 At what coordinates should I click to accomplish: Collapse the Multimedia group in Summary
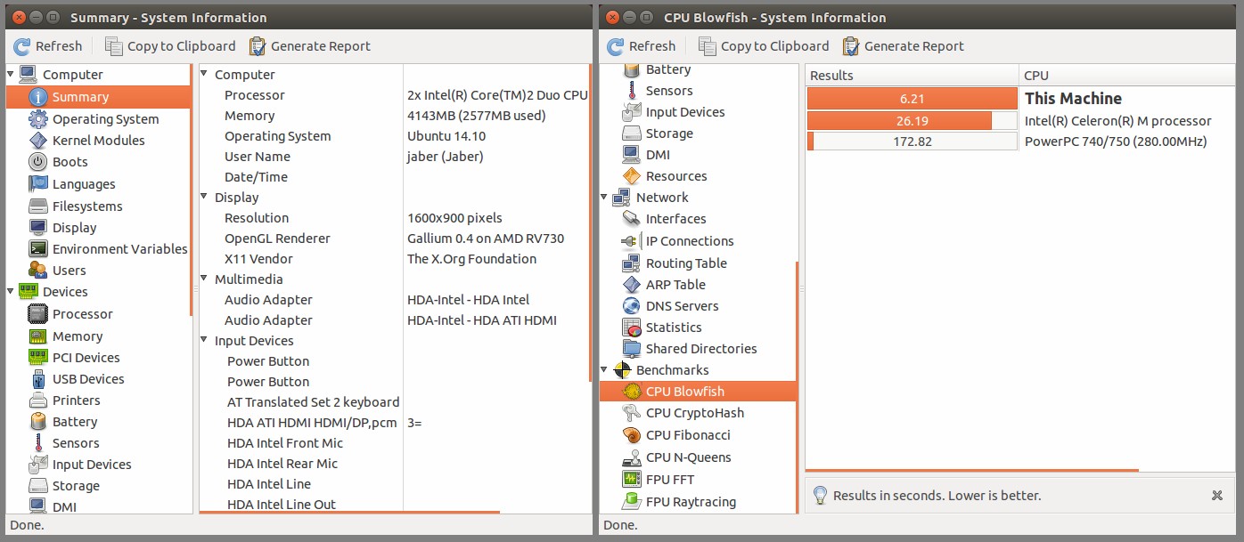point(204,279)
